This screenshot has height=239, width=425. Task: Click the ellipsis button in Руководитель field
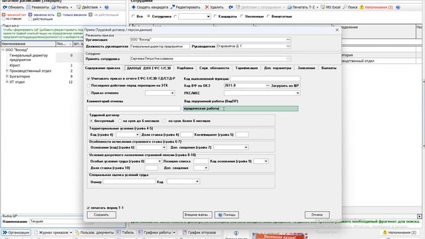point(288,46)
